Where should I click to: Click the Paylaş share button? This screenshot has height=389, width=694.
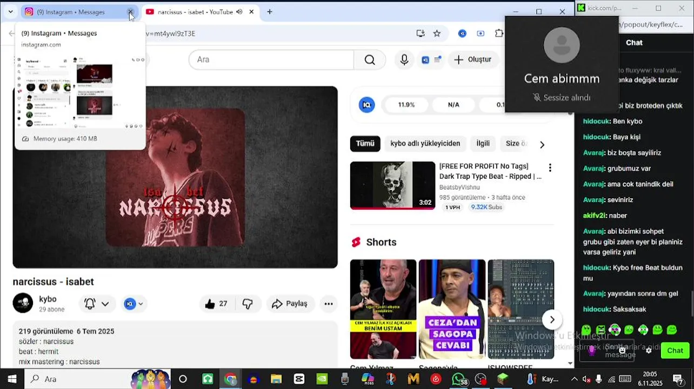(x=290, y=304)
